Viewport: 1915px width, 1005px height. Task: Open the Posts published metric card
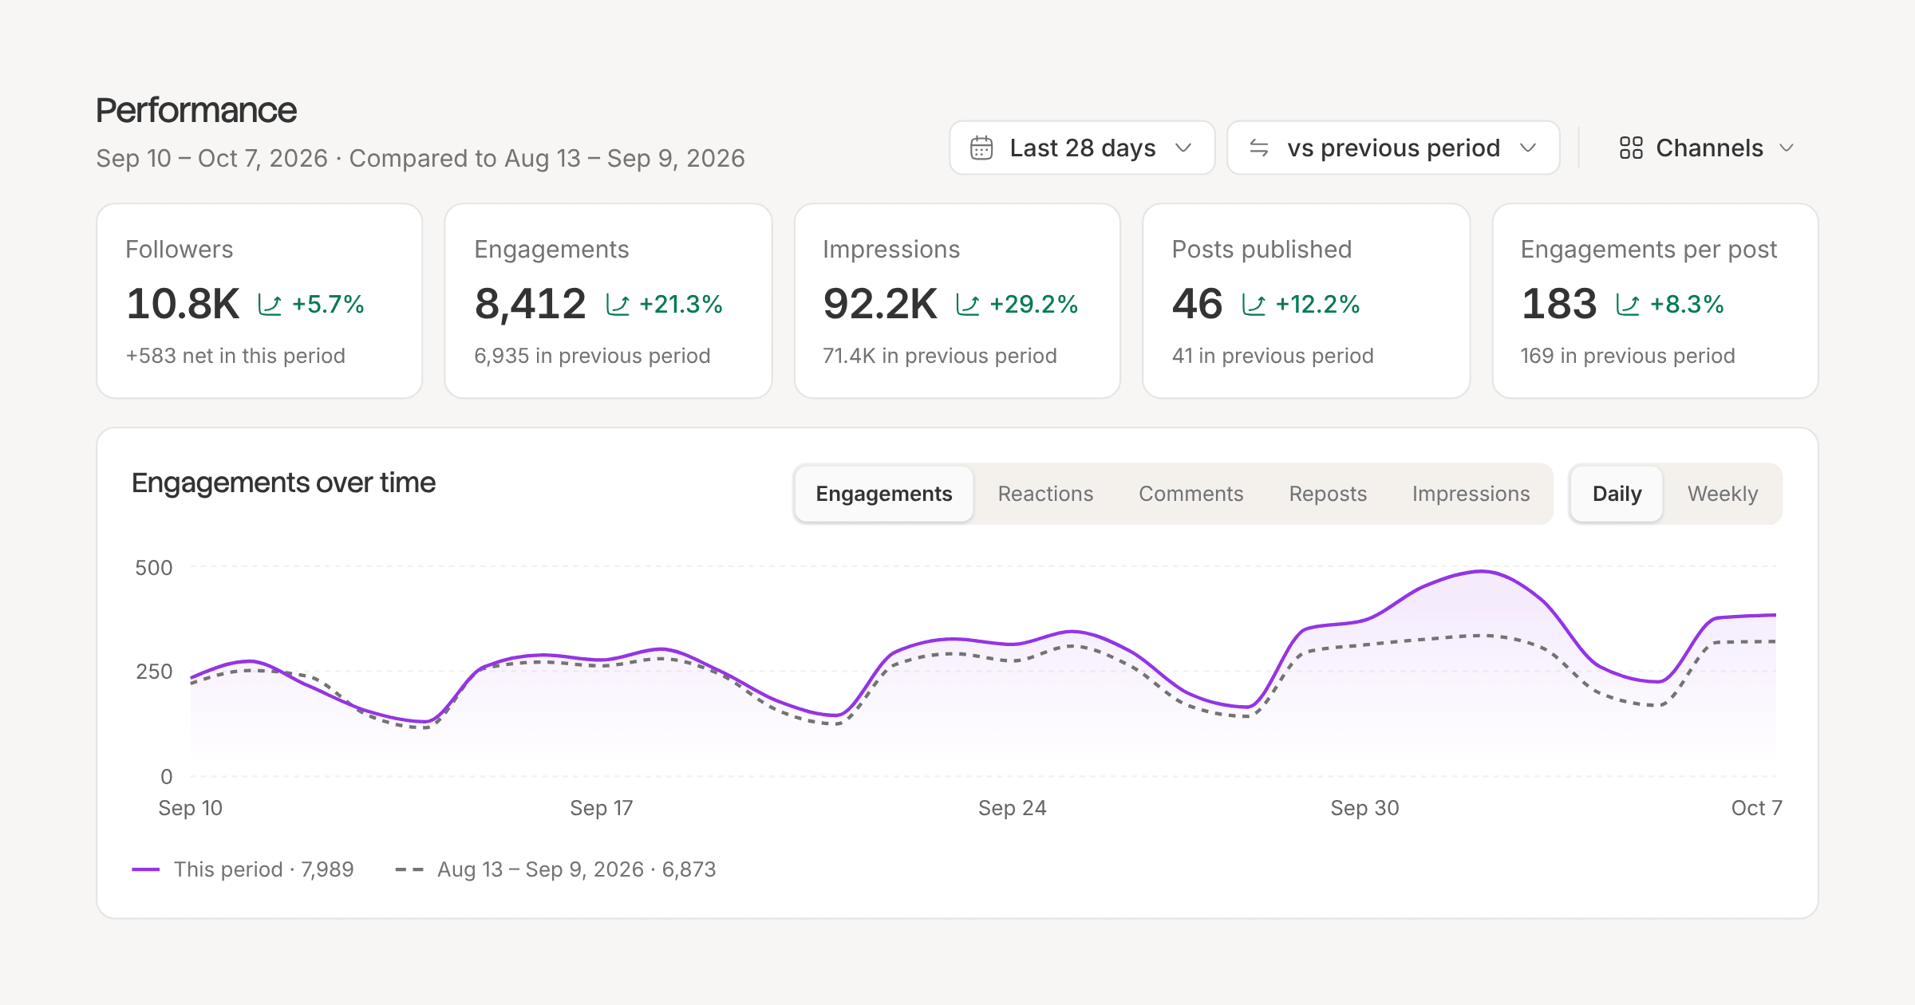(x=1306, y=301)
